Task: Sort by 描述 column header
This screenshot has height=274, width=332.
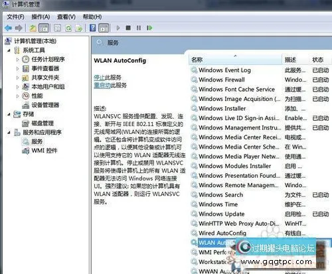Action: click(x=295, y=60)
